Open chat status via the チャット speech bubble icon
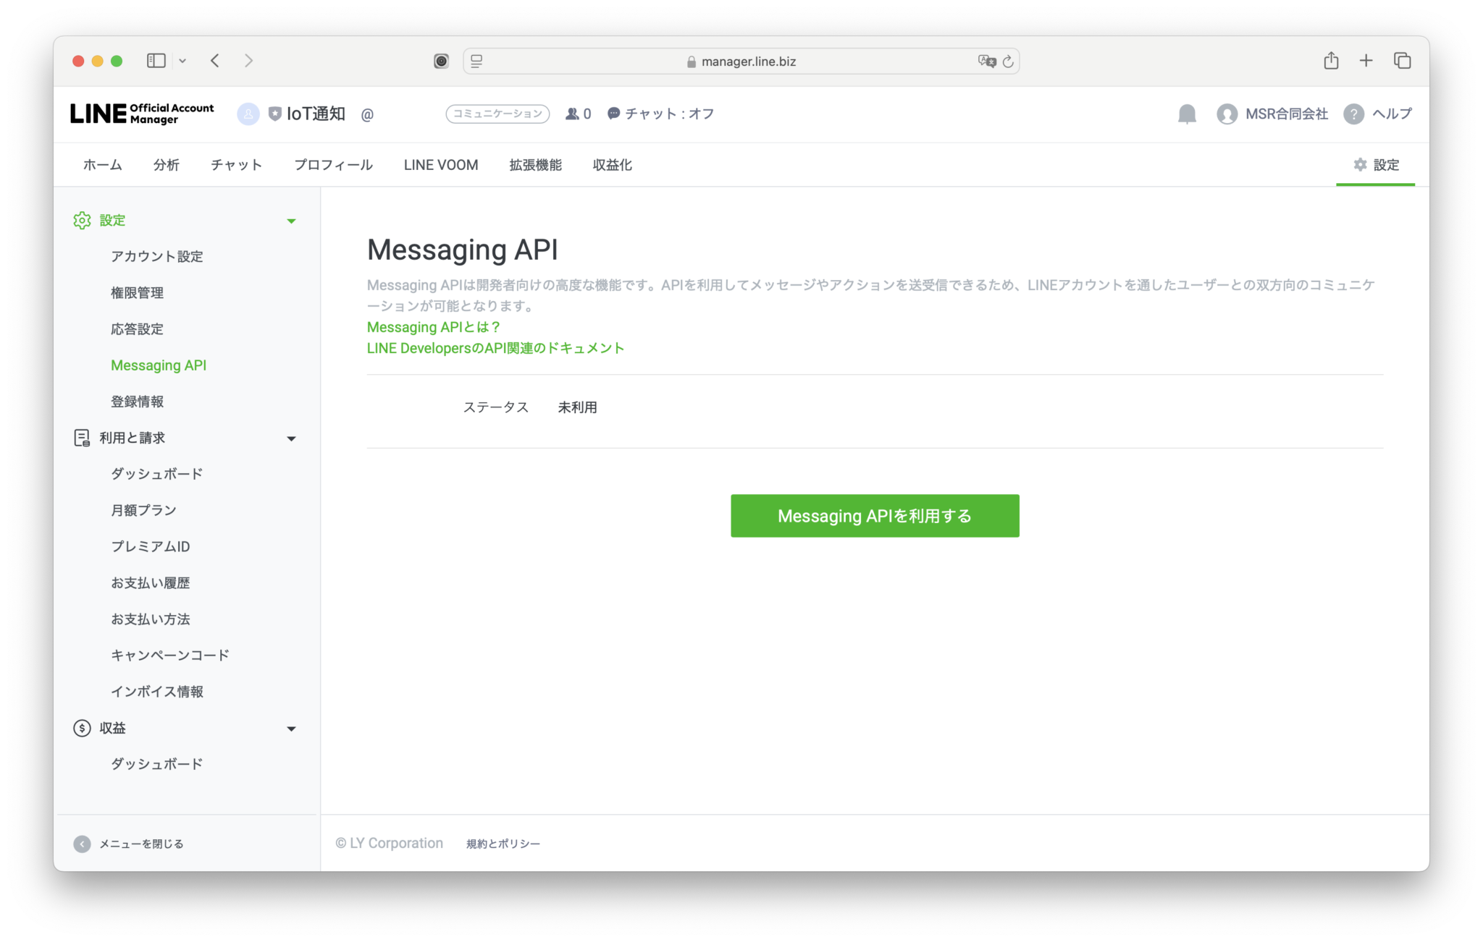This screenshot has height=942, width=1483. pos(613,114)
